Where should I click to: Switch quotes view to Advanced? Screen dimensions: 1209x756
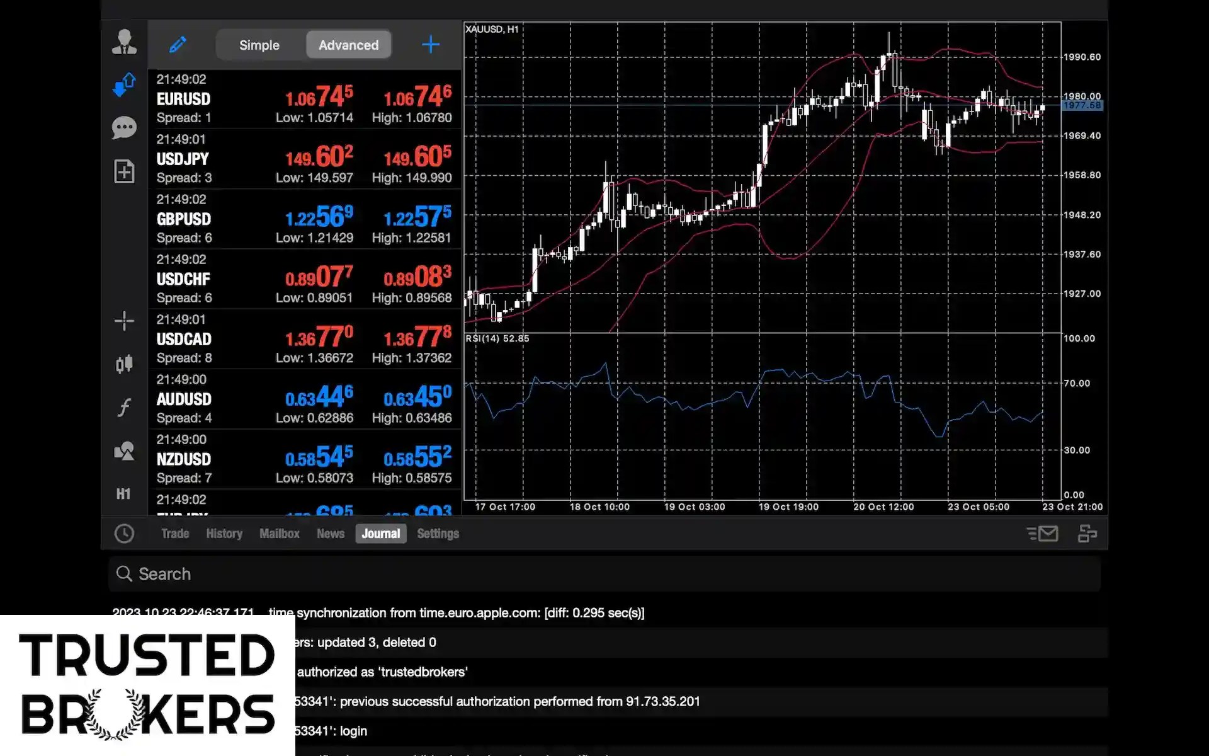coord(348,45)
